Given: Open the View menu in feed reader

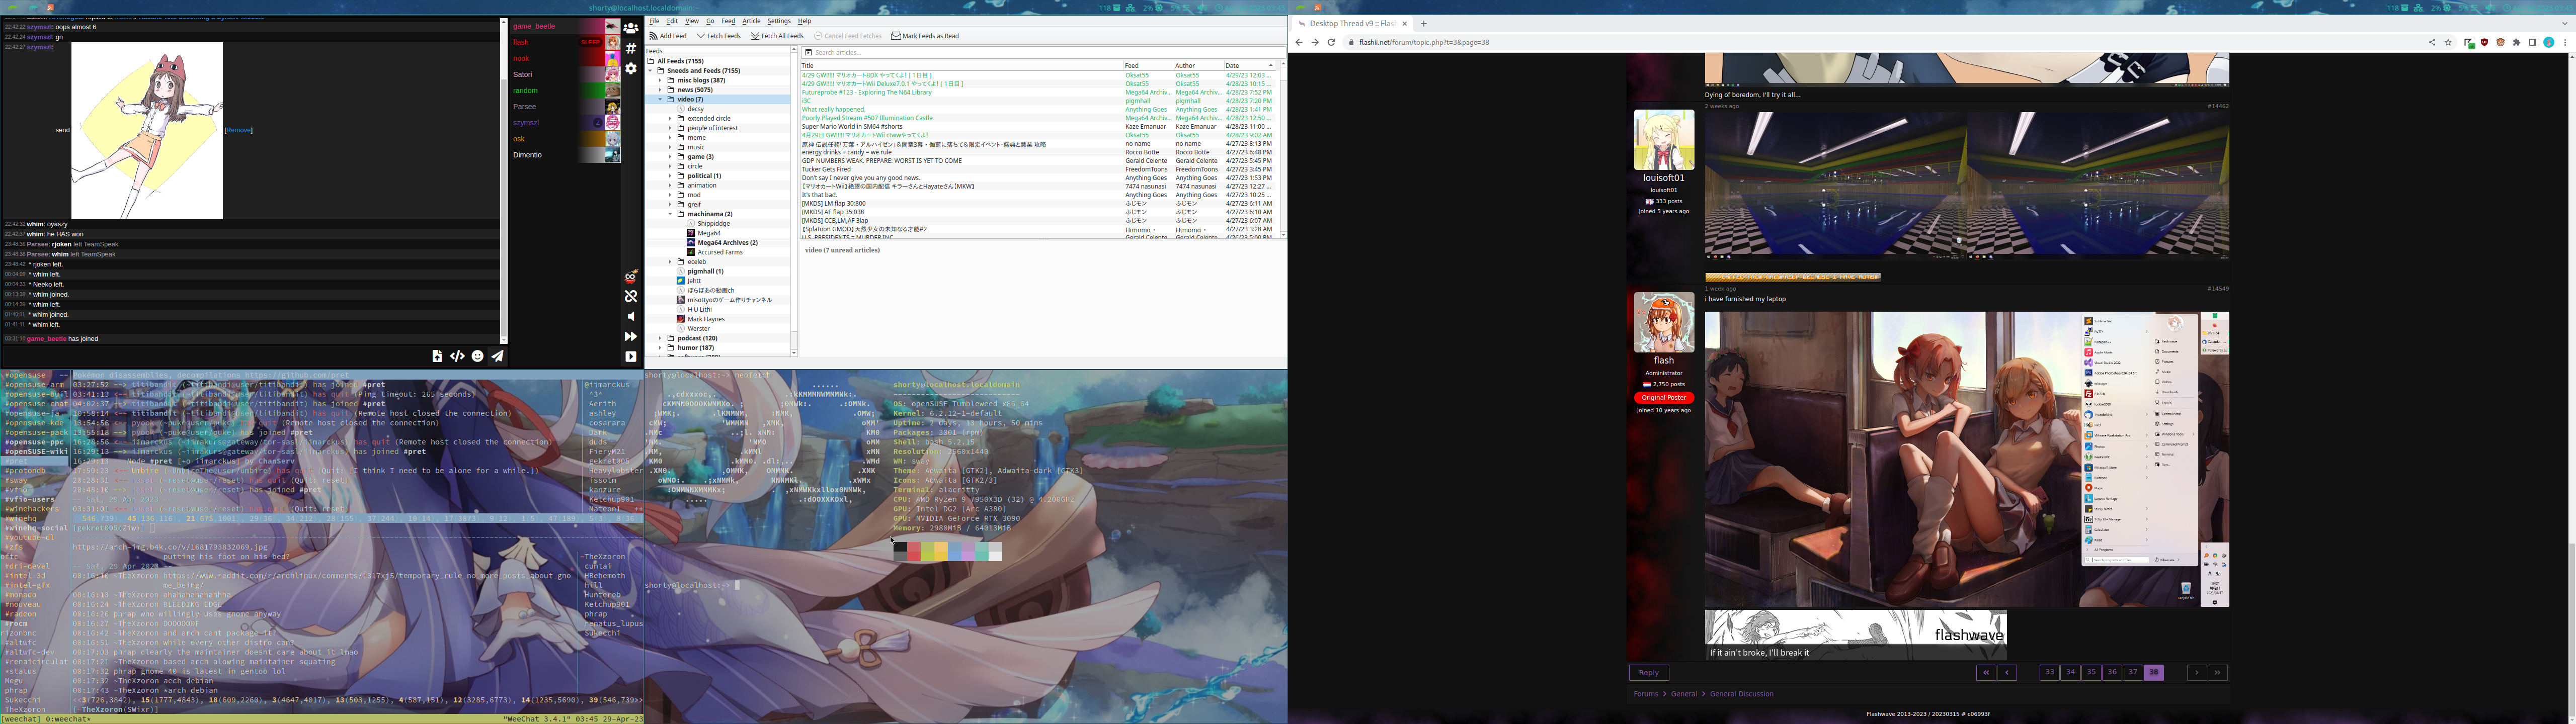Looking at the screenshot, I should [x=691, y=21].
